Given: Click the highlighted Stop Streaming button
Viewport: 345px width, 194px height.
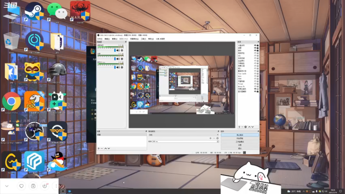Looking at the screenshot, I should [x=240, y=135].
